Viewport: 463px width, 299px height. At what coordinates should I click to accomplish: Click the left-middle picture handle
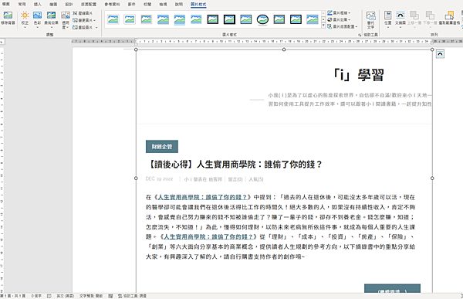136,178
